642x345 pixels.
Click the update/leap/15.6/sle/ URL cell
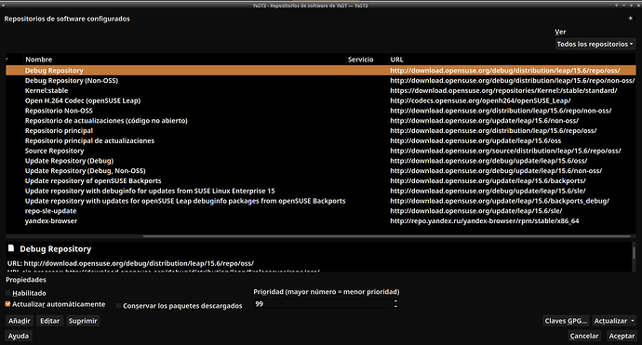click(x=476, y=211)
